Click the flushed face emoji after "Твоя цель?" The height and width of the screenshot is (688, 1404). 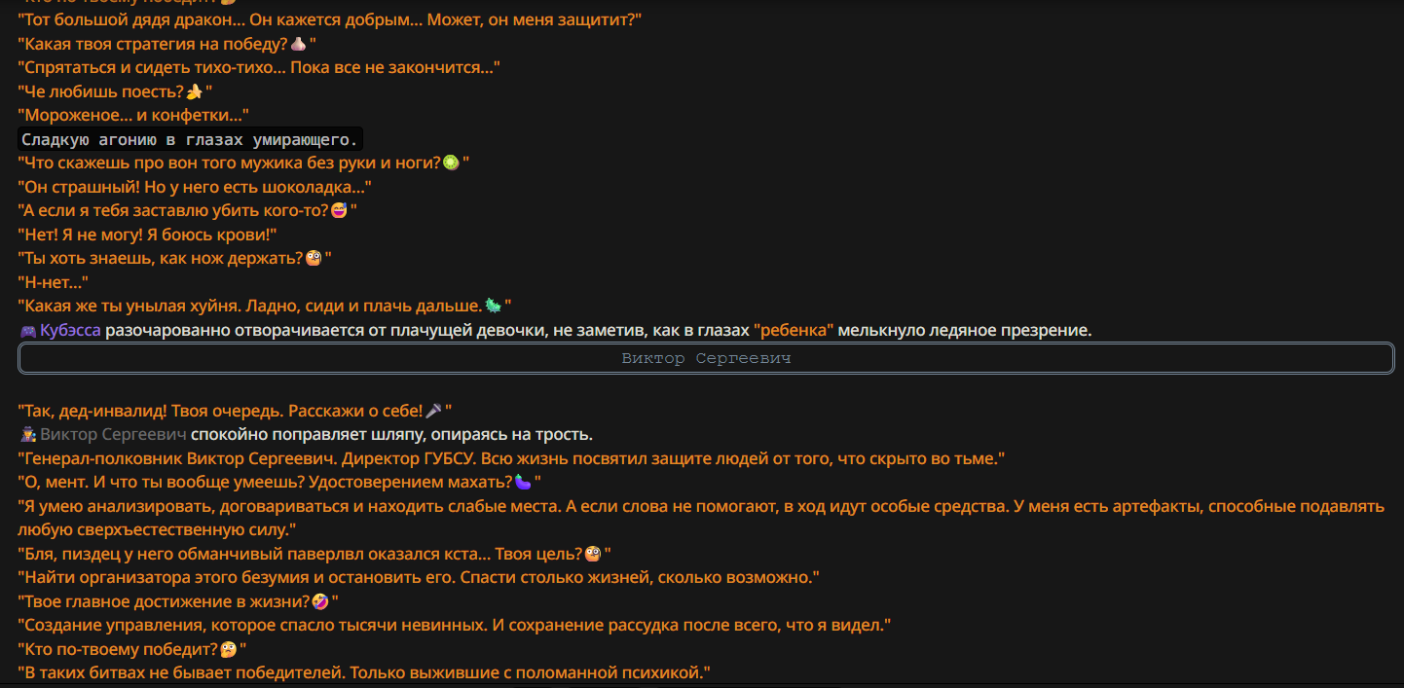coord(592,554)
